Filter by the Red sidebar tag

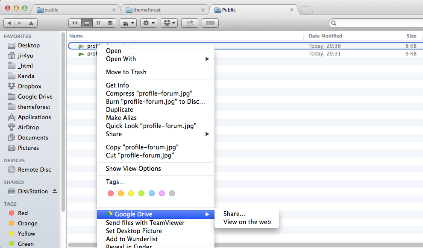coord(23,213)
